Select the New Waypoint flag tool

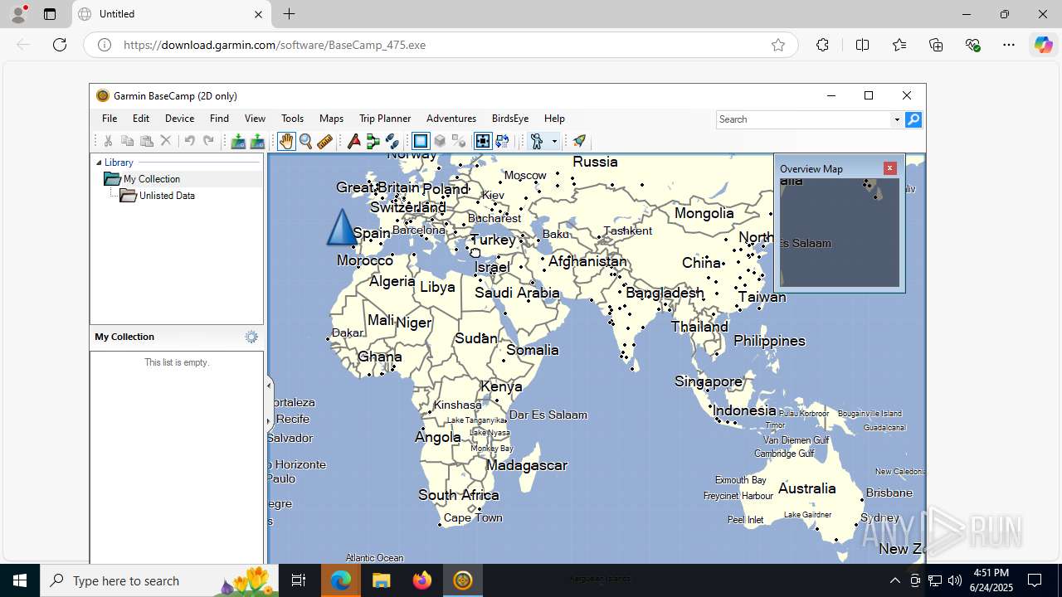pyautogui.click(x=354, y=141)
